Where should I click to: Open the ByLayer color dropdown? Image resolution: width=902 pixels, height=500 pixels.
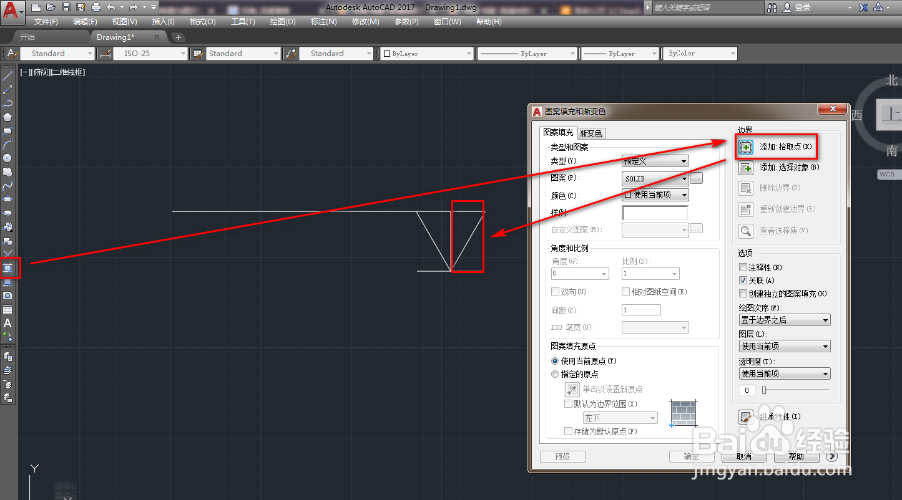pos(427,54)
